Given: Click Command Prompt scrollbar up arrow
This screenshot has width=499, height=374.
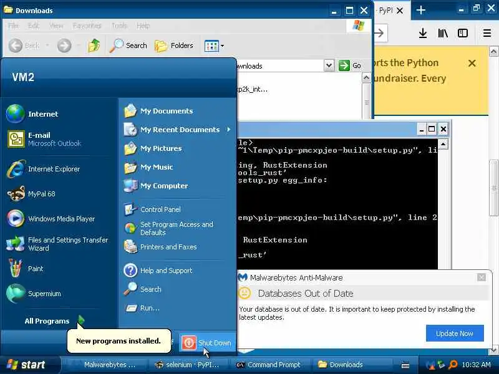Looking at the screenshot, I should pos(443,144).
